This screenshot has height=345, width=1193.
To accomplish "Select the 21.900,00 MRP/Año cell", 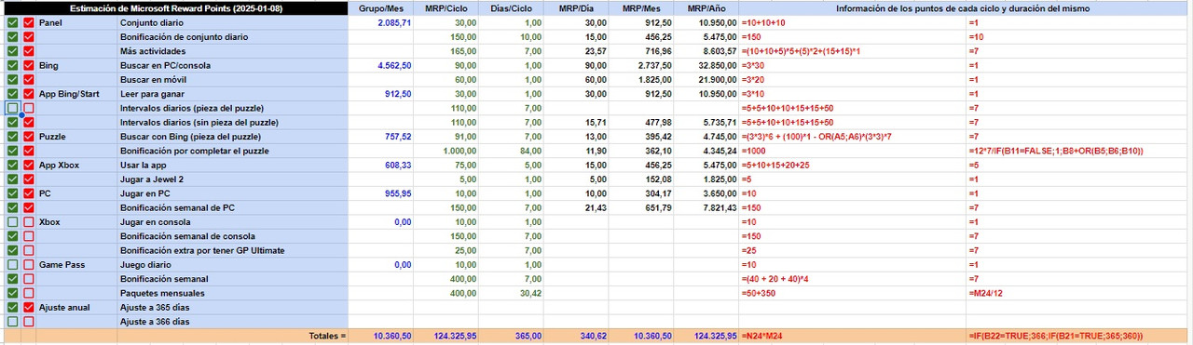I will [707, 80].
